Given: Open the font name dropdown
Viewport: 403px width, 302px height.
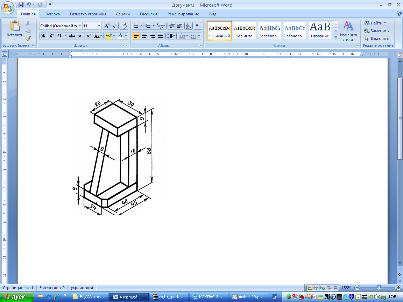Looking at the screenshot, I should tap(80, 26).
